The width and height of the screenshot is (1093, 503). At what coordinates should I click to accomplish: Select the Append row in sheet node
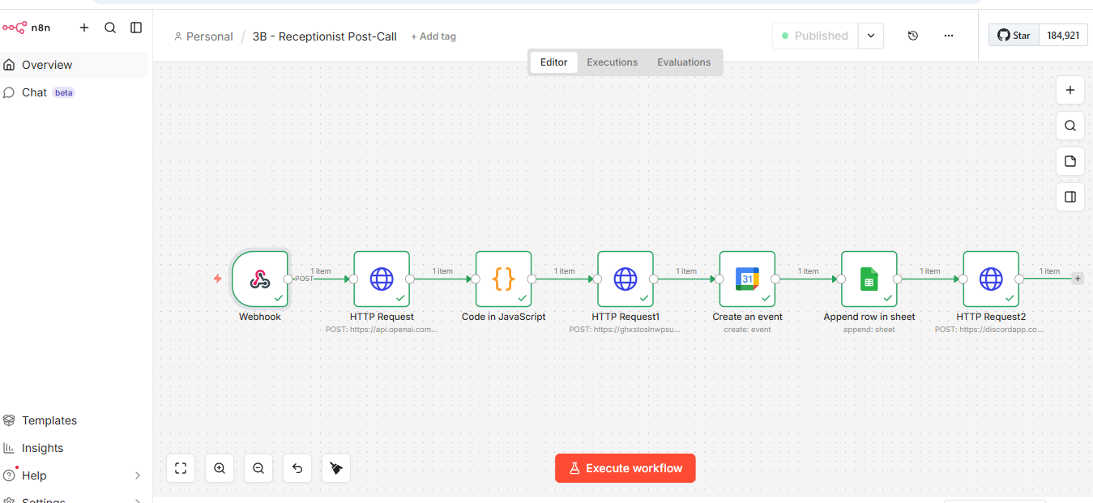point(869,279)
